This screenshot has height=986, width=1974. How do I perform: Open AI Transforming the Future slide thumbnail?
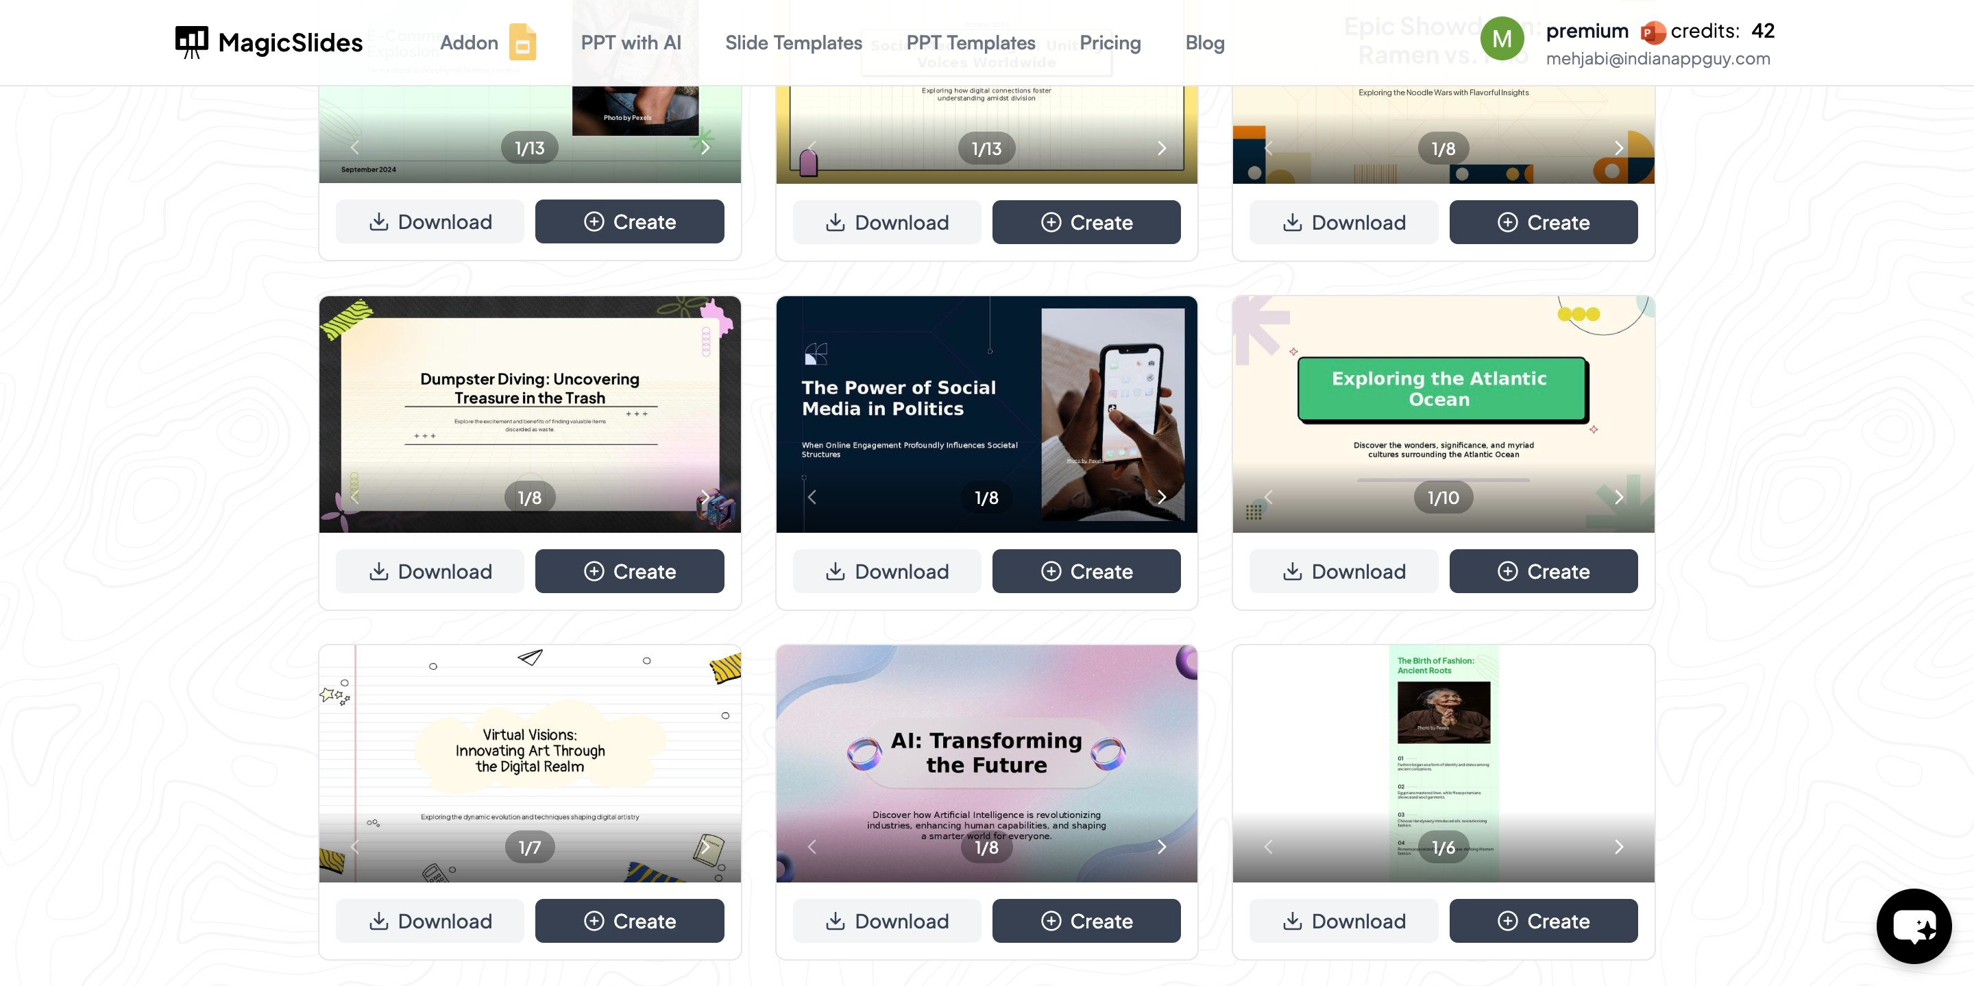coord(986,764)
